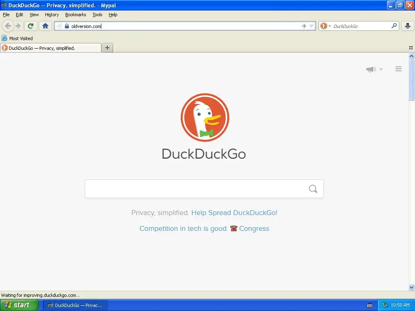Image resolution: width=415 pixels, height=311 pixels.
Task: Click the padlock site security icon
Action: [x=67, y=26]
